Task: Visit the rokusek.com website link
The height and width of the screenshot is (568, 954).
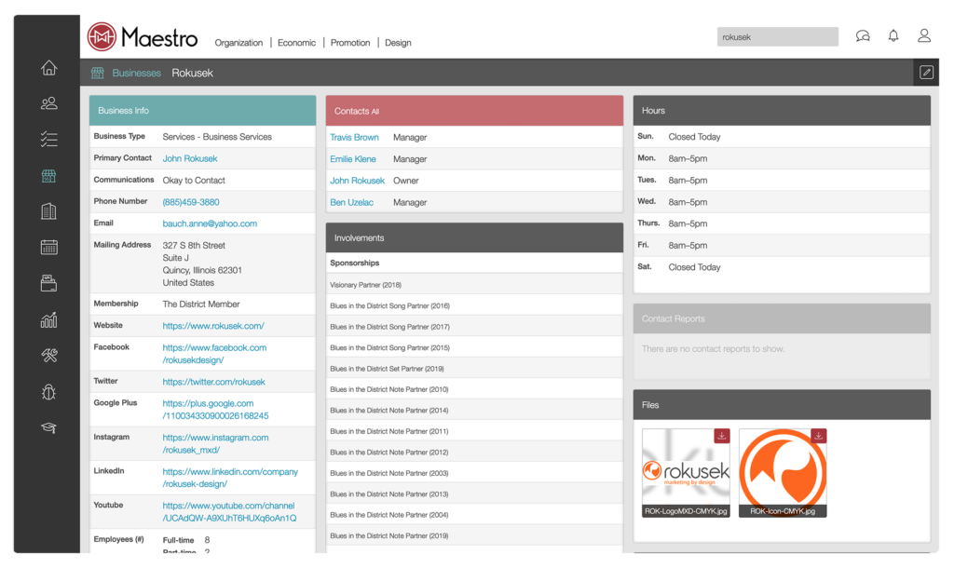Action: click(211, 325)
